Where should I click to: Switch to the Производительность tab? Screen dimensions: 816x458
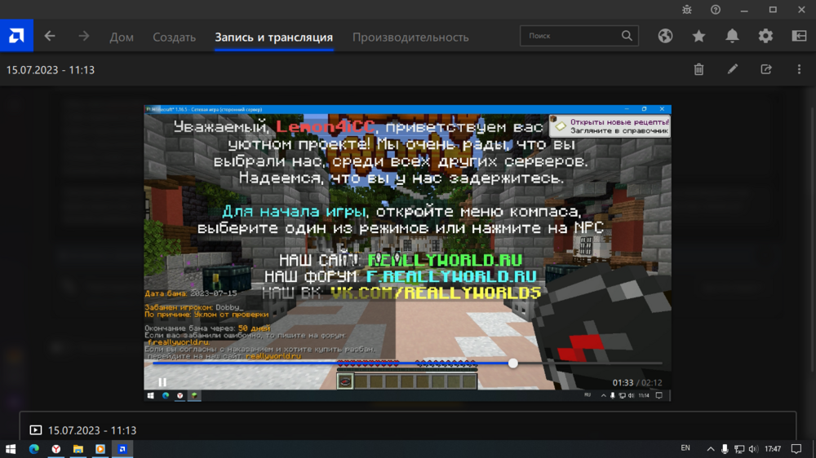point(410,37)
